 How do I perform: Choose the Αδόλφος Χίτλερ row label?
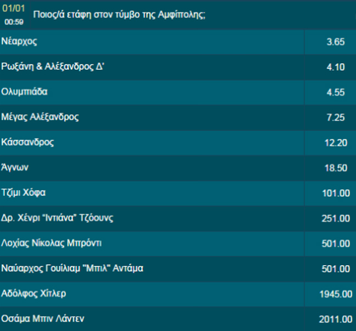34,293
